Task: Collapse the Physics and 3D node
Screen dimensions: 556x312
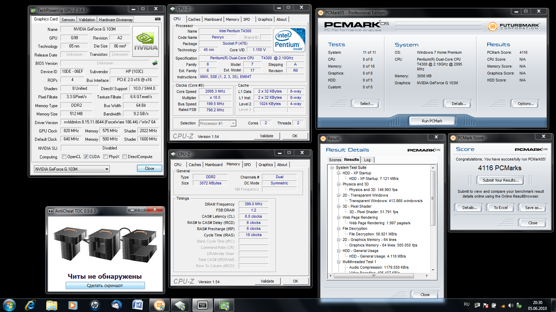Action: tap(339, 184)
